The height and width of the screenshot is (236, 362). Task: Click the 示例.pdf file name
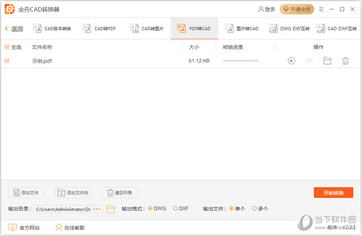[x=42, y=61]
